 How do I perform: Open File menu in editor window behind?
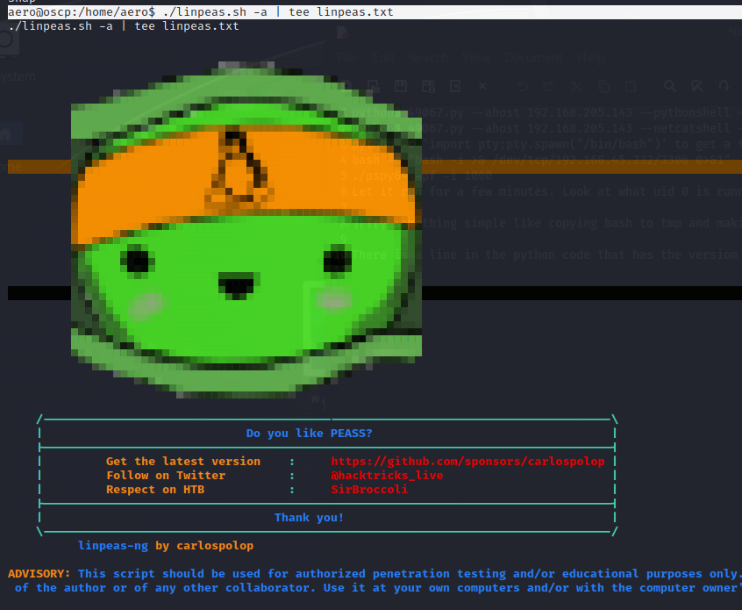(347, 58)
